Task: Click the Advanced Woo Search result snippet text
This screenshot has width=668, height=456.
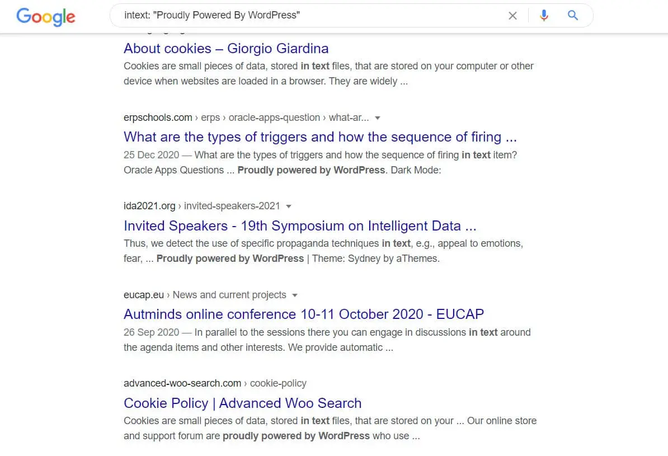Action: 330,428
